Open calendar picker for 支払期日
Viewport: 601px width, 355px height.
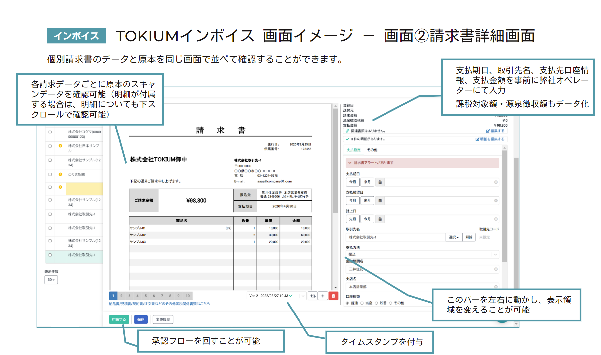click(x=380, y=182)
